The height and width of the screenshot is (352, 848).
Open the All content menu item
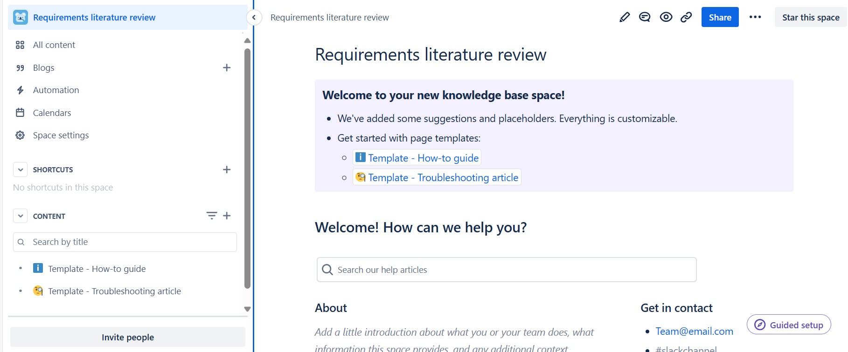click(x=54, y=45)
